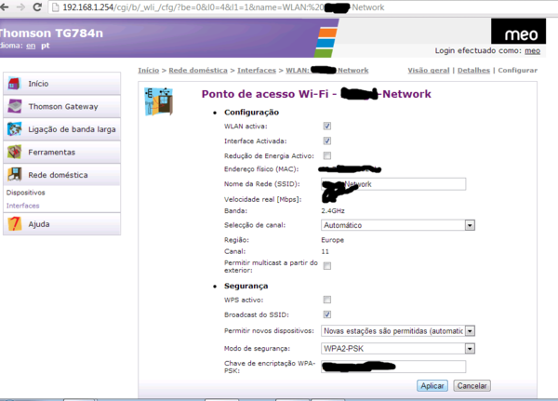558x401 pixels.
Task: Click the meo logo
Action: [x=518, y=32]
